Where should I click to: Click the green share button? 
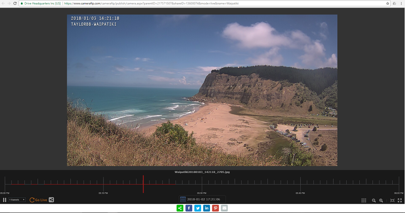click(x=180, y=208)
